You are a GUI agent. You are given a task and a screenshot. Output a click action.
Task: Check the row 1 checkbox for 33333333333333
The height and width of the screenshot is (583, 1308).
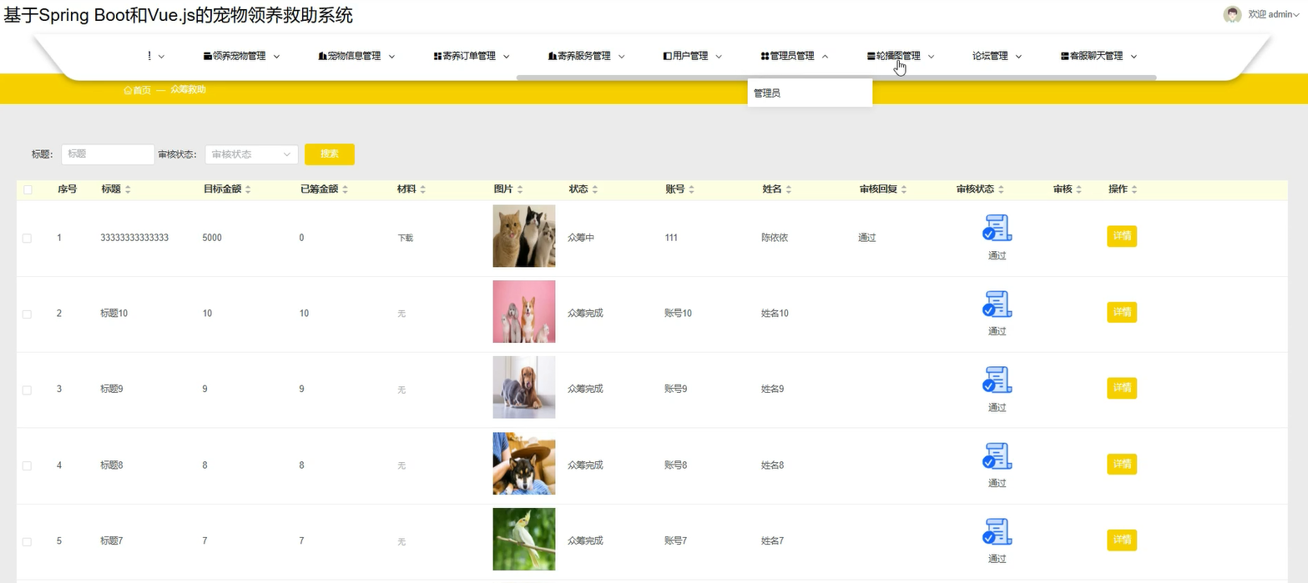tap(27, 239)
